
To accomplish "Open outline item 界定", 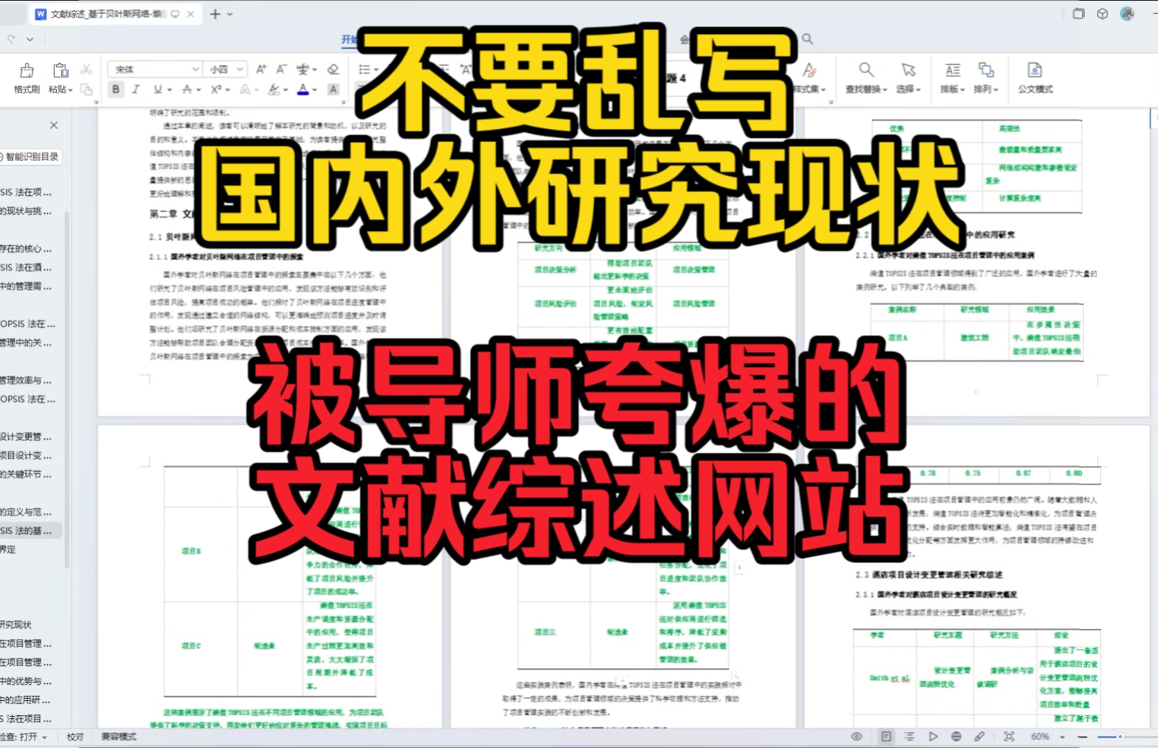I will tap(8, 550).
